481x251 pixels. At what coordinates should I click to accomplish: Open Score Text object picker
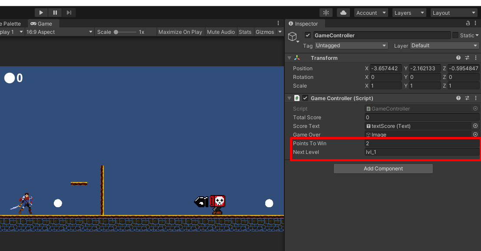pos(475,126)
